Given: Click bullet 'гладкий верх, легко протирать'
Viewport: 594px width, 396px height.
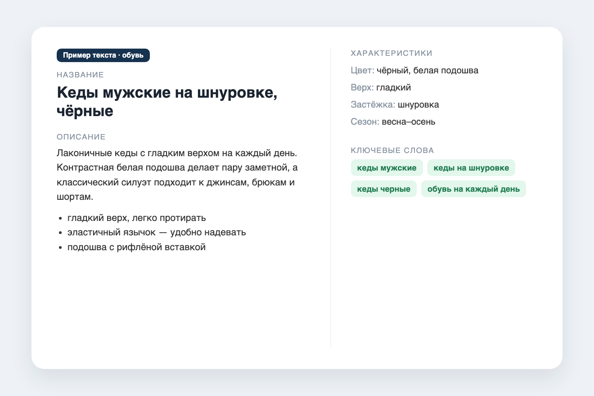Looking at the screenshot, I should pos(136,218).
